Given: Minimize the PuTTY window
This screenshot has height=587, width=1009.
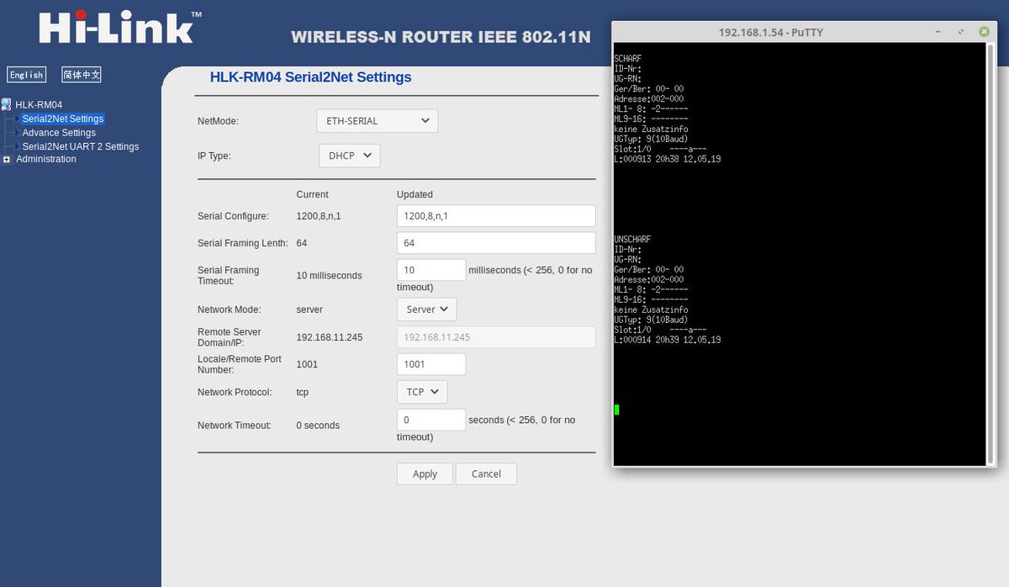Looking at the screenshot, I should coord(939,32).
